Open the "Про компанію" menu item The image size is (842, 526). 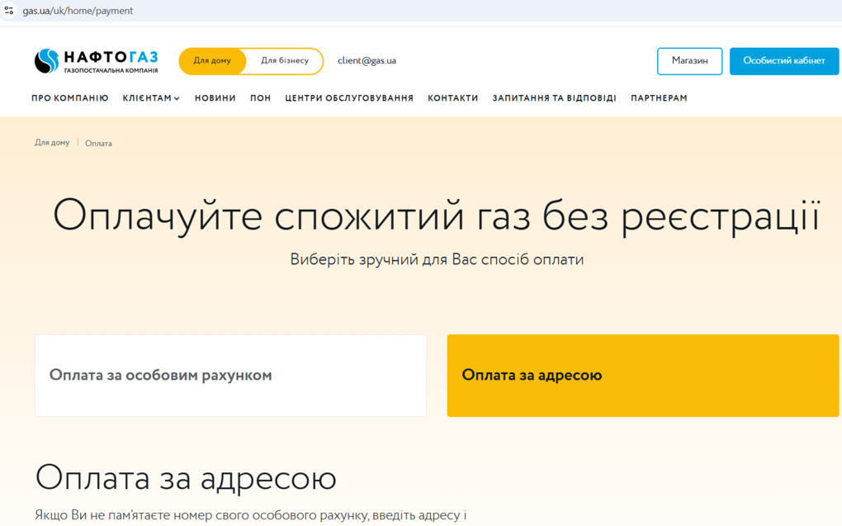click(70, 98)
